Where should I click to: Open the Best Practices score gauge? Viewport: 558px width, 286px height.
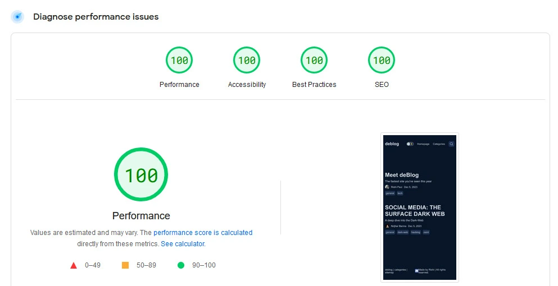point(314,60)
